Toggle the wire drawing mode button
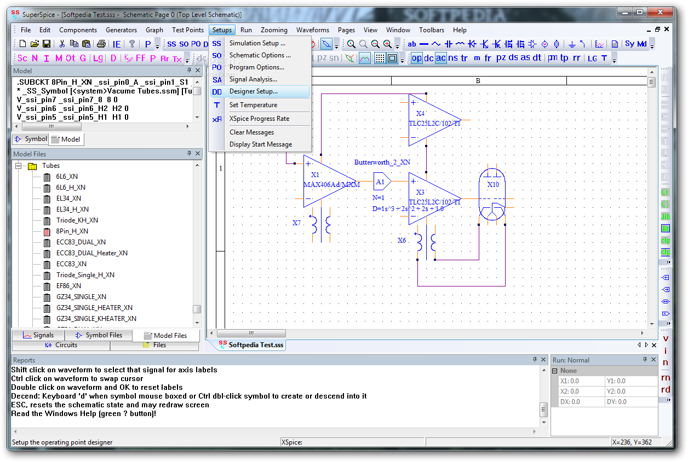This screenshot has width=688, height=462. pyautogui.click(x=326, y=44)
